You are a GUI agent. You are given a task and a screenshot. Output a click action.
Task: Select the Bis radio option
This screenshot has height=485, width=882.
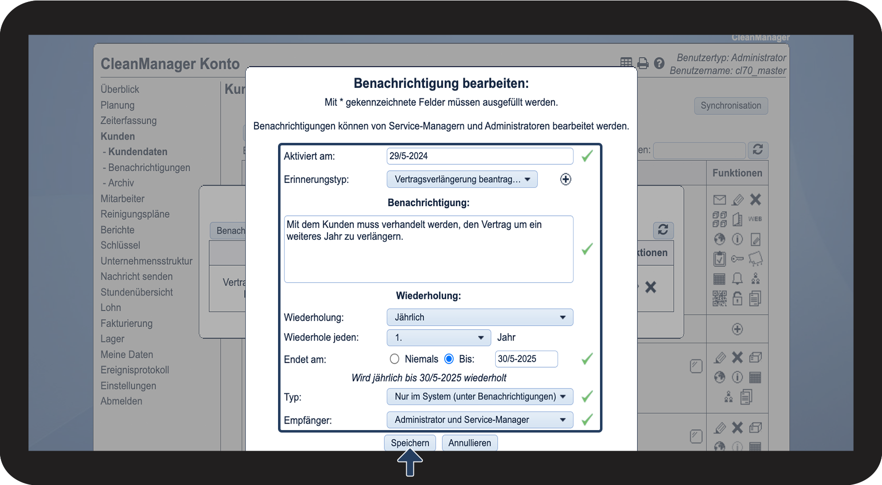(x=449, y=359)
